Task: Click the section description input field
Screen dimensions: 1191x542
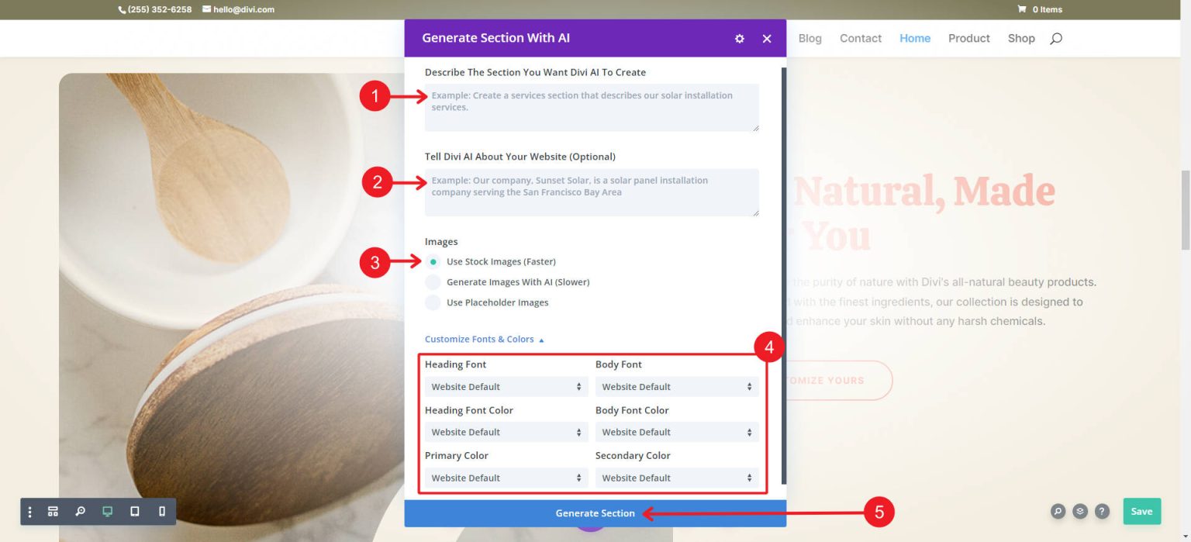Action: tap(591, 107)
